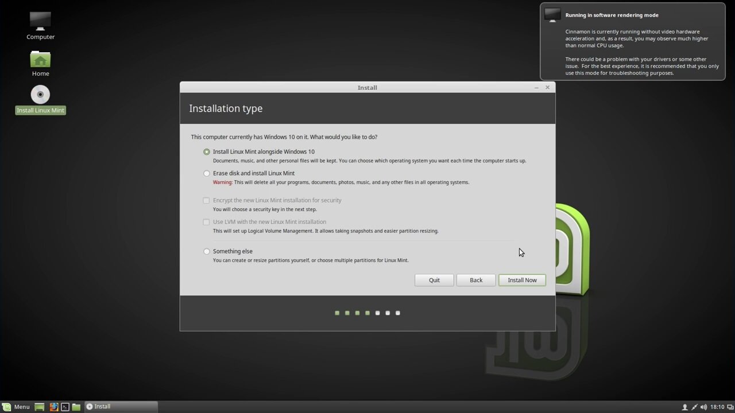
Task: Open the Mint Menu button
Action: coord(16,407)
